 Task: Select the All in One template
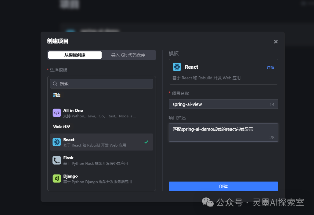102,113
